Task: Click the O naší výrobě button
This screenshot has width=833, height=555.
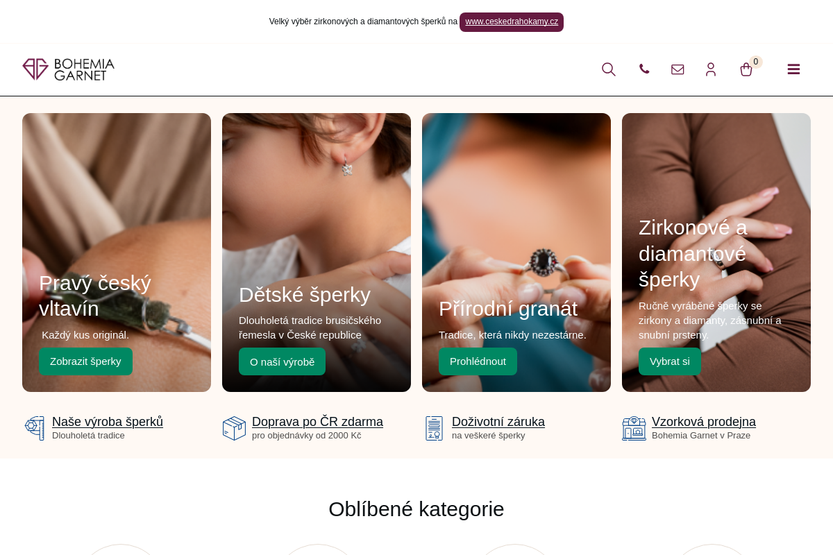Action: point(282,361)
